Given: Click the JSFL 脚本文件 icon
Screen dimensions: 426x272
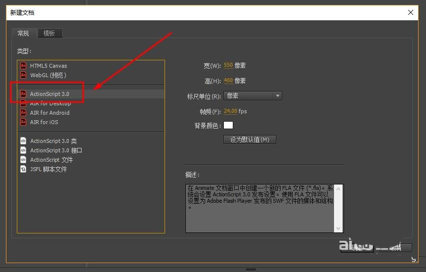Looking at the screenshot, I should (x=23, y=169).
